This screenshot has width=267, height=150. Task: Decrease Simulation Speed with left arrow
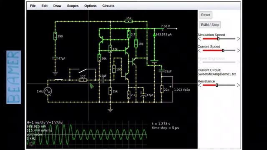click(199, 39)
